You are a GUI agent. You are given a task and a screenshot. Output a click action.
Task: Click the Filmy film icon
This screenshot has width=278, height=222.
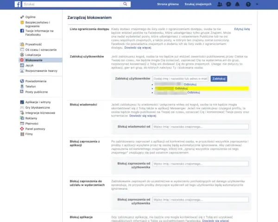click(x=22, y=134)
